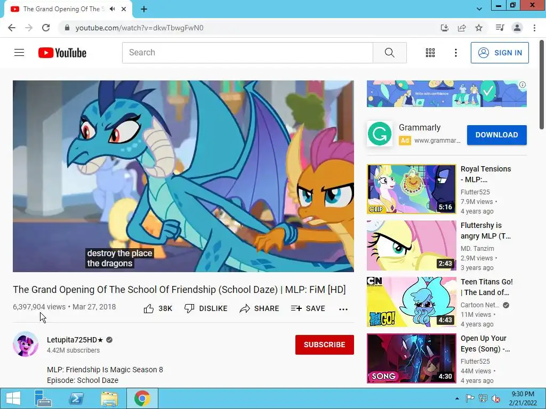546x409 pixels.
Task: Open Fluttershy is angry thumbnail
Action: (411, 246)
